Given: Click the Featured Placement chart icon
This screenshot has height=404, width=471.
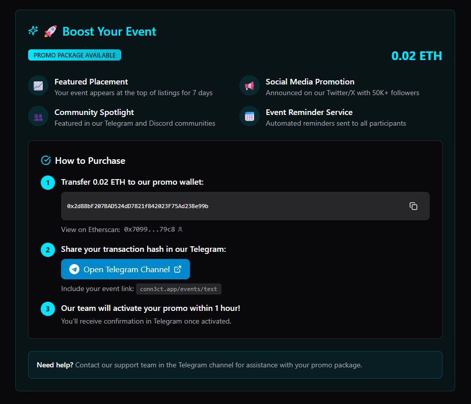Looking at the screenshot, I should click(38, 86).
